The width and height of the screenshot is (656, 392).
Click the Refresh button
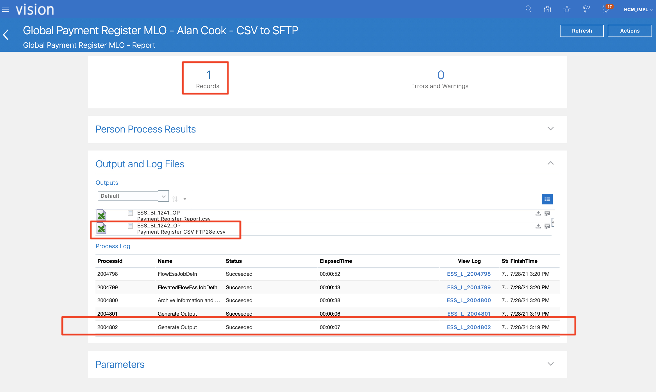click(582, 31)
